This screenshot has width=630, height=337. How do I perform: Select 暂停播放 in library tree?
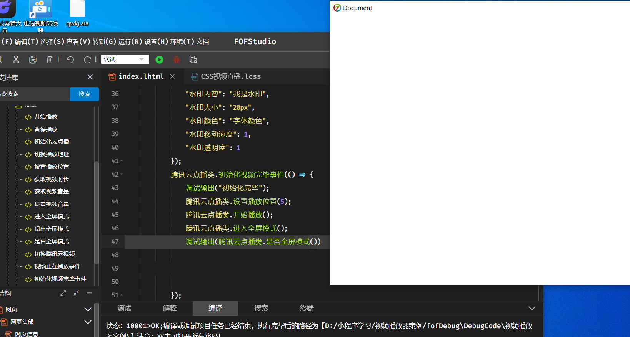46,129
